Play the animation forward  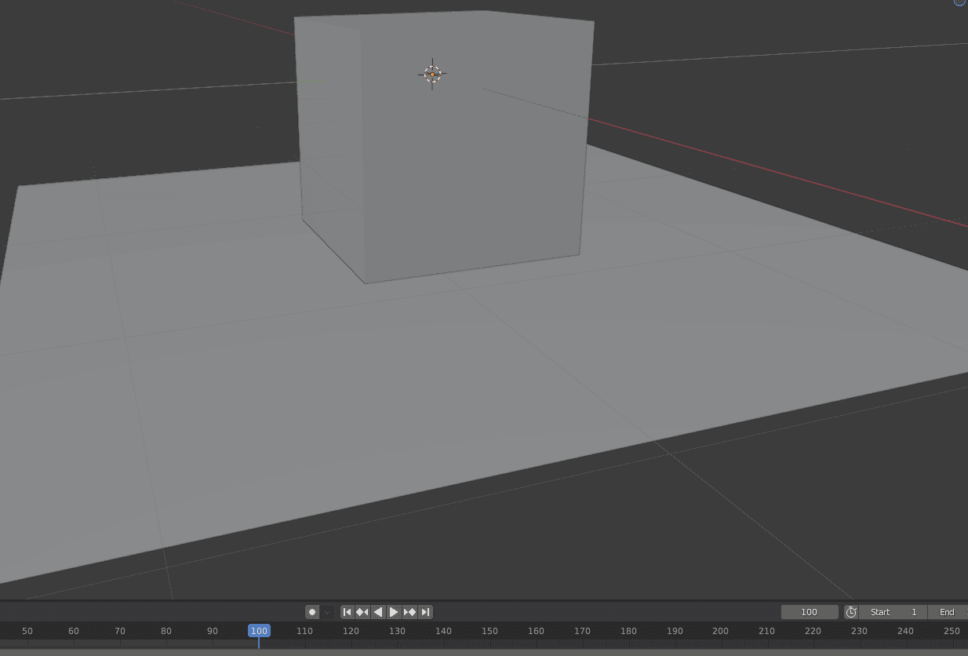click(394, 612)
